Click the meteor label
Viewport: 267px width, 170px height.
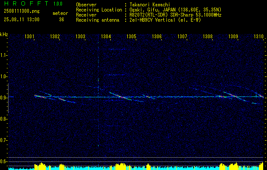point(60,13)
